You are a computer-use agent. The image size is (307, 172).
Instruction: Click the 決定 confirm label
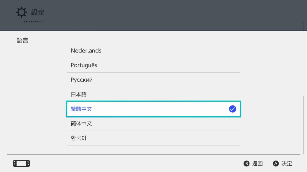(x=287, y=164)
